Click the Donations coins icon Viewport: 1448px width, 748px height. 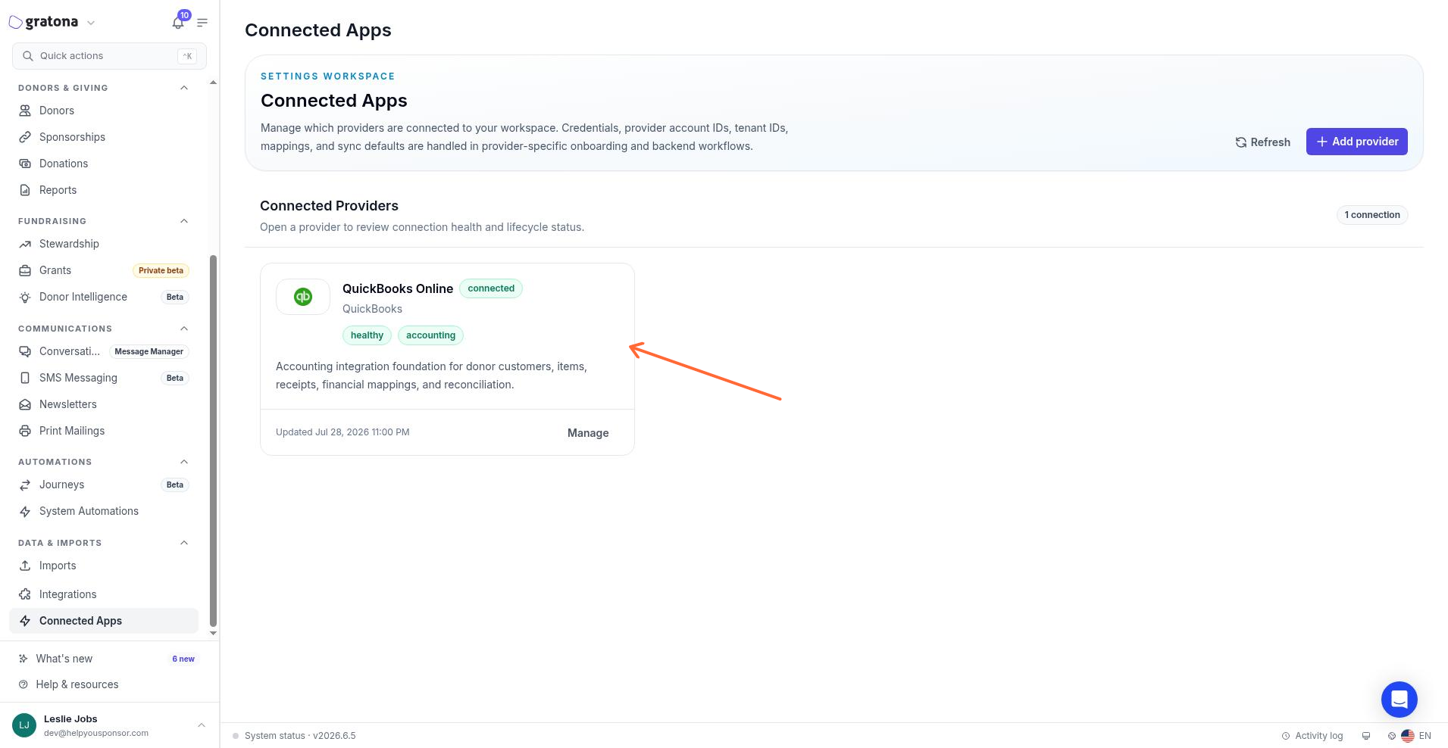[x=25, y=164]
